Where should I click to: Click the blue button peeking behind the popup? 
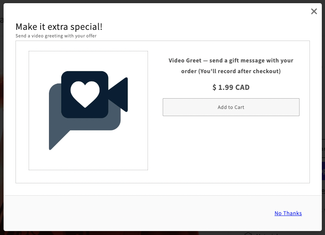click(323, 171)
